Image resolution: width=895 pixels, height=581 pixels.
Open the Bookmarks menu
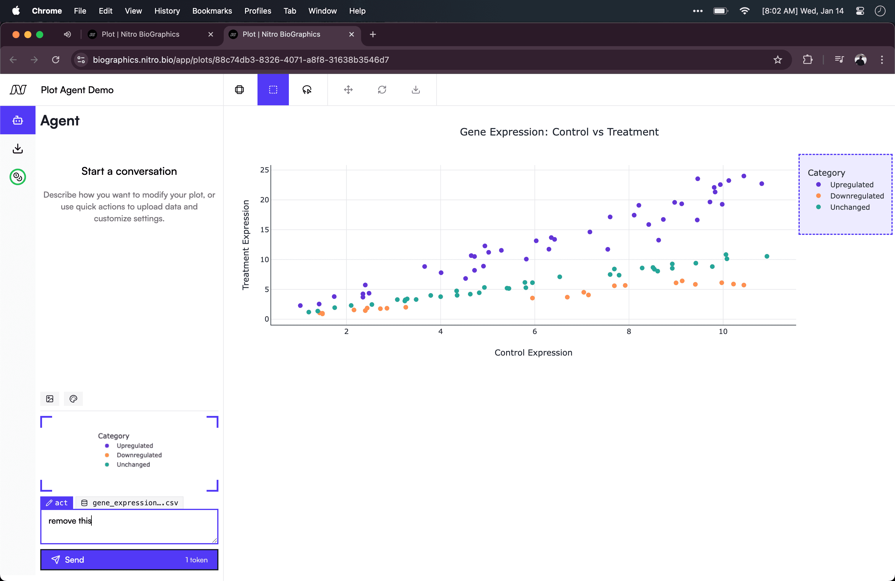212,11
